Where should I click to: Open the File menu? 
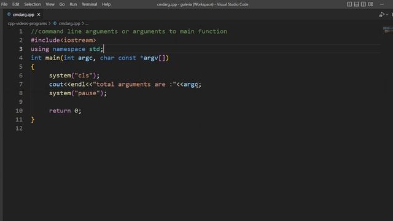[4, 4]
